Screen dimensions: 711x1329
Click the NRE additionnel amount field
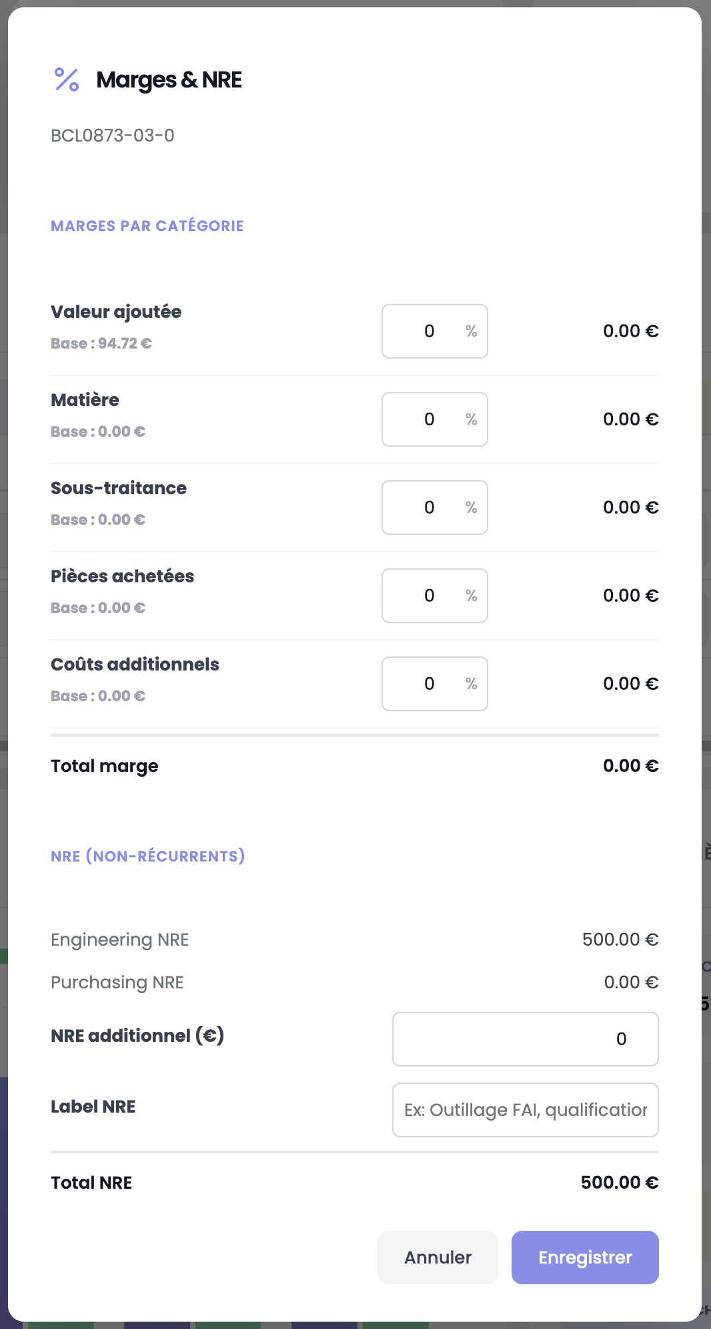(x=525, y=1039)
